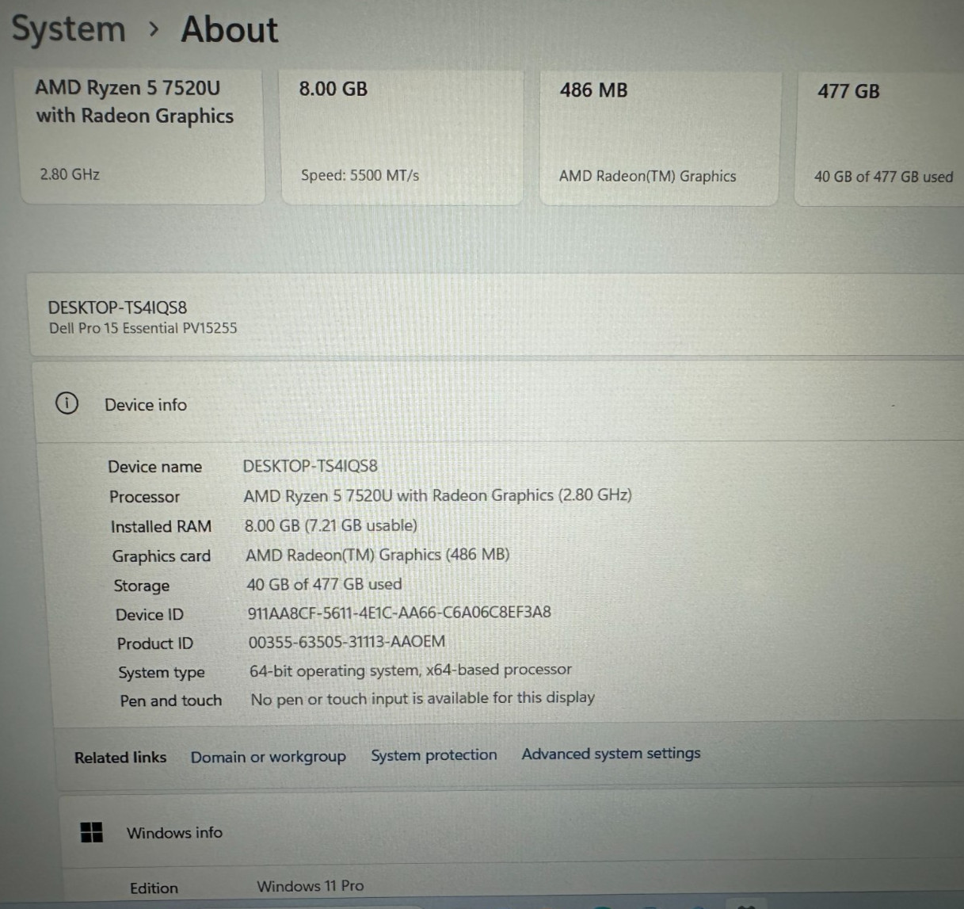Select the 486 MB graphics card tile
The width and height of the screenshot is (964, 909).
[x=660, y=138]
